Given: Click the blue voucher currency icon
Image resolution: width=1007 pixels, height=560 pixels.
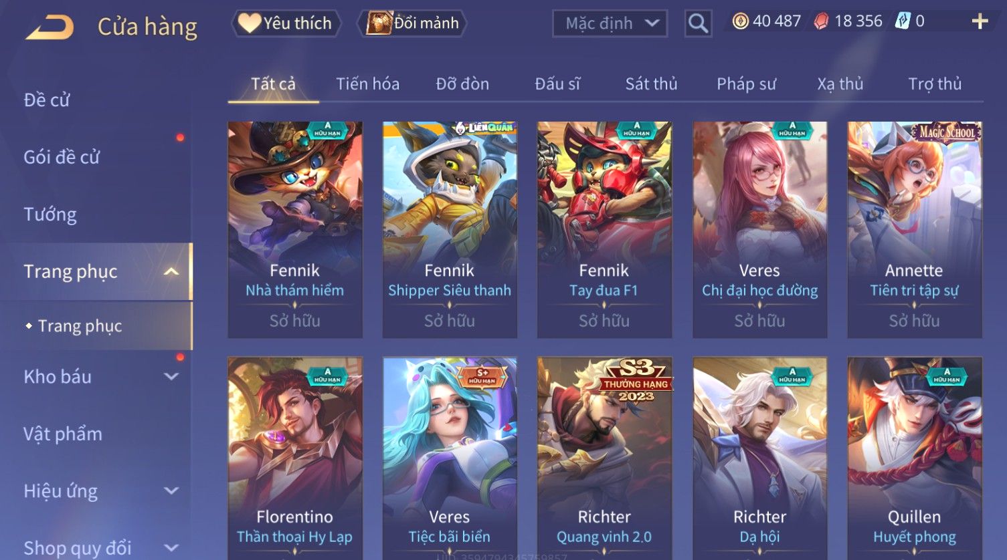Looking at the screenshot, I should pos(903,21).
